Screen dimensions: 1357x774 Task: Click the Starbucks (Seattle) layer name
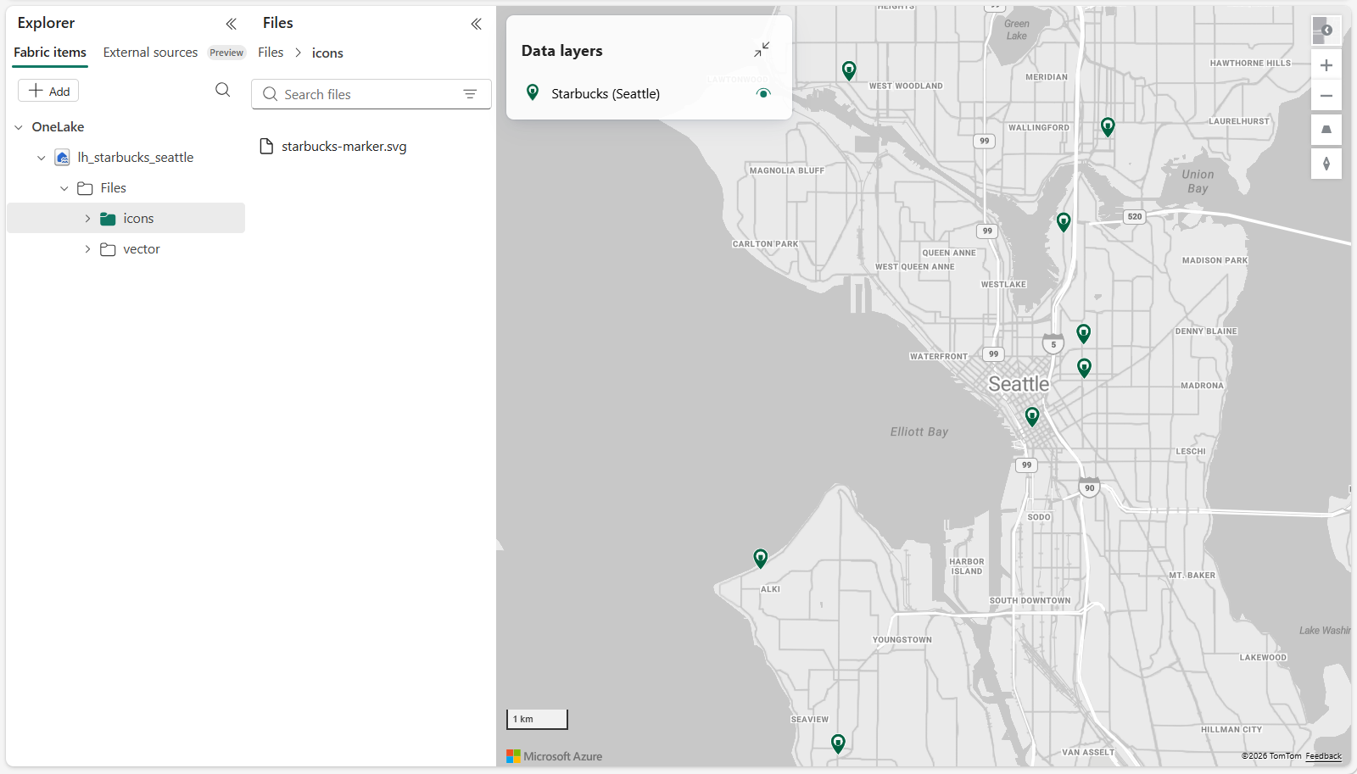606,93
